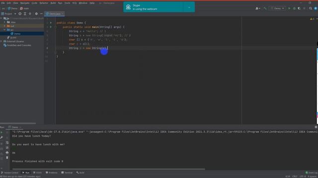
Task: Hide the Project panel with minus icon
Action: 41,14
